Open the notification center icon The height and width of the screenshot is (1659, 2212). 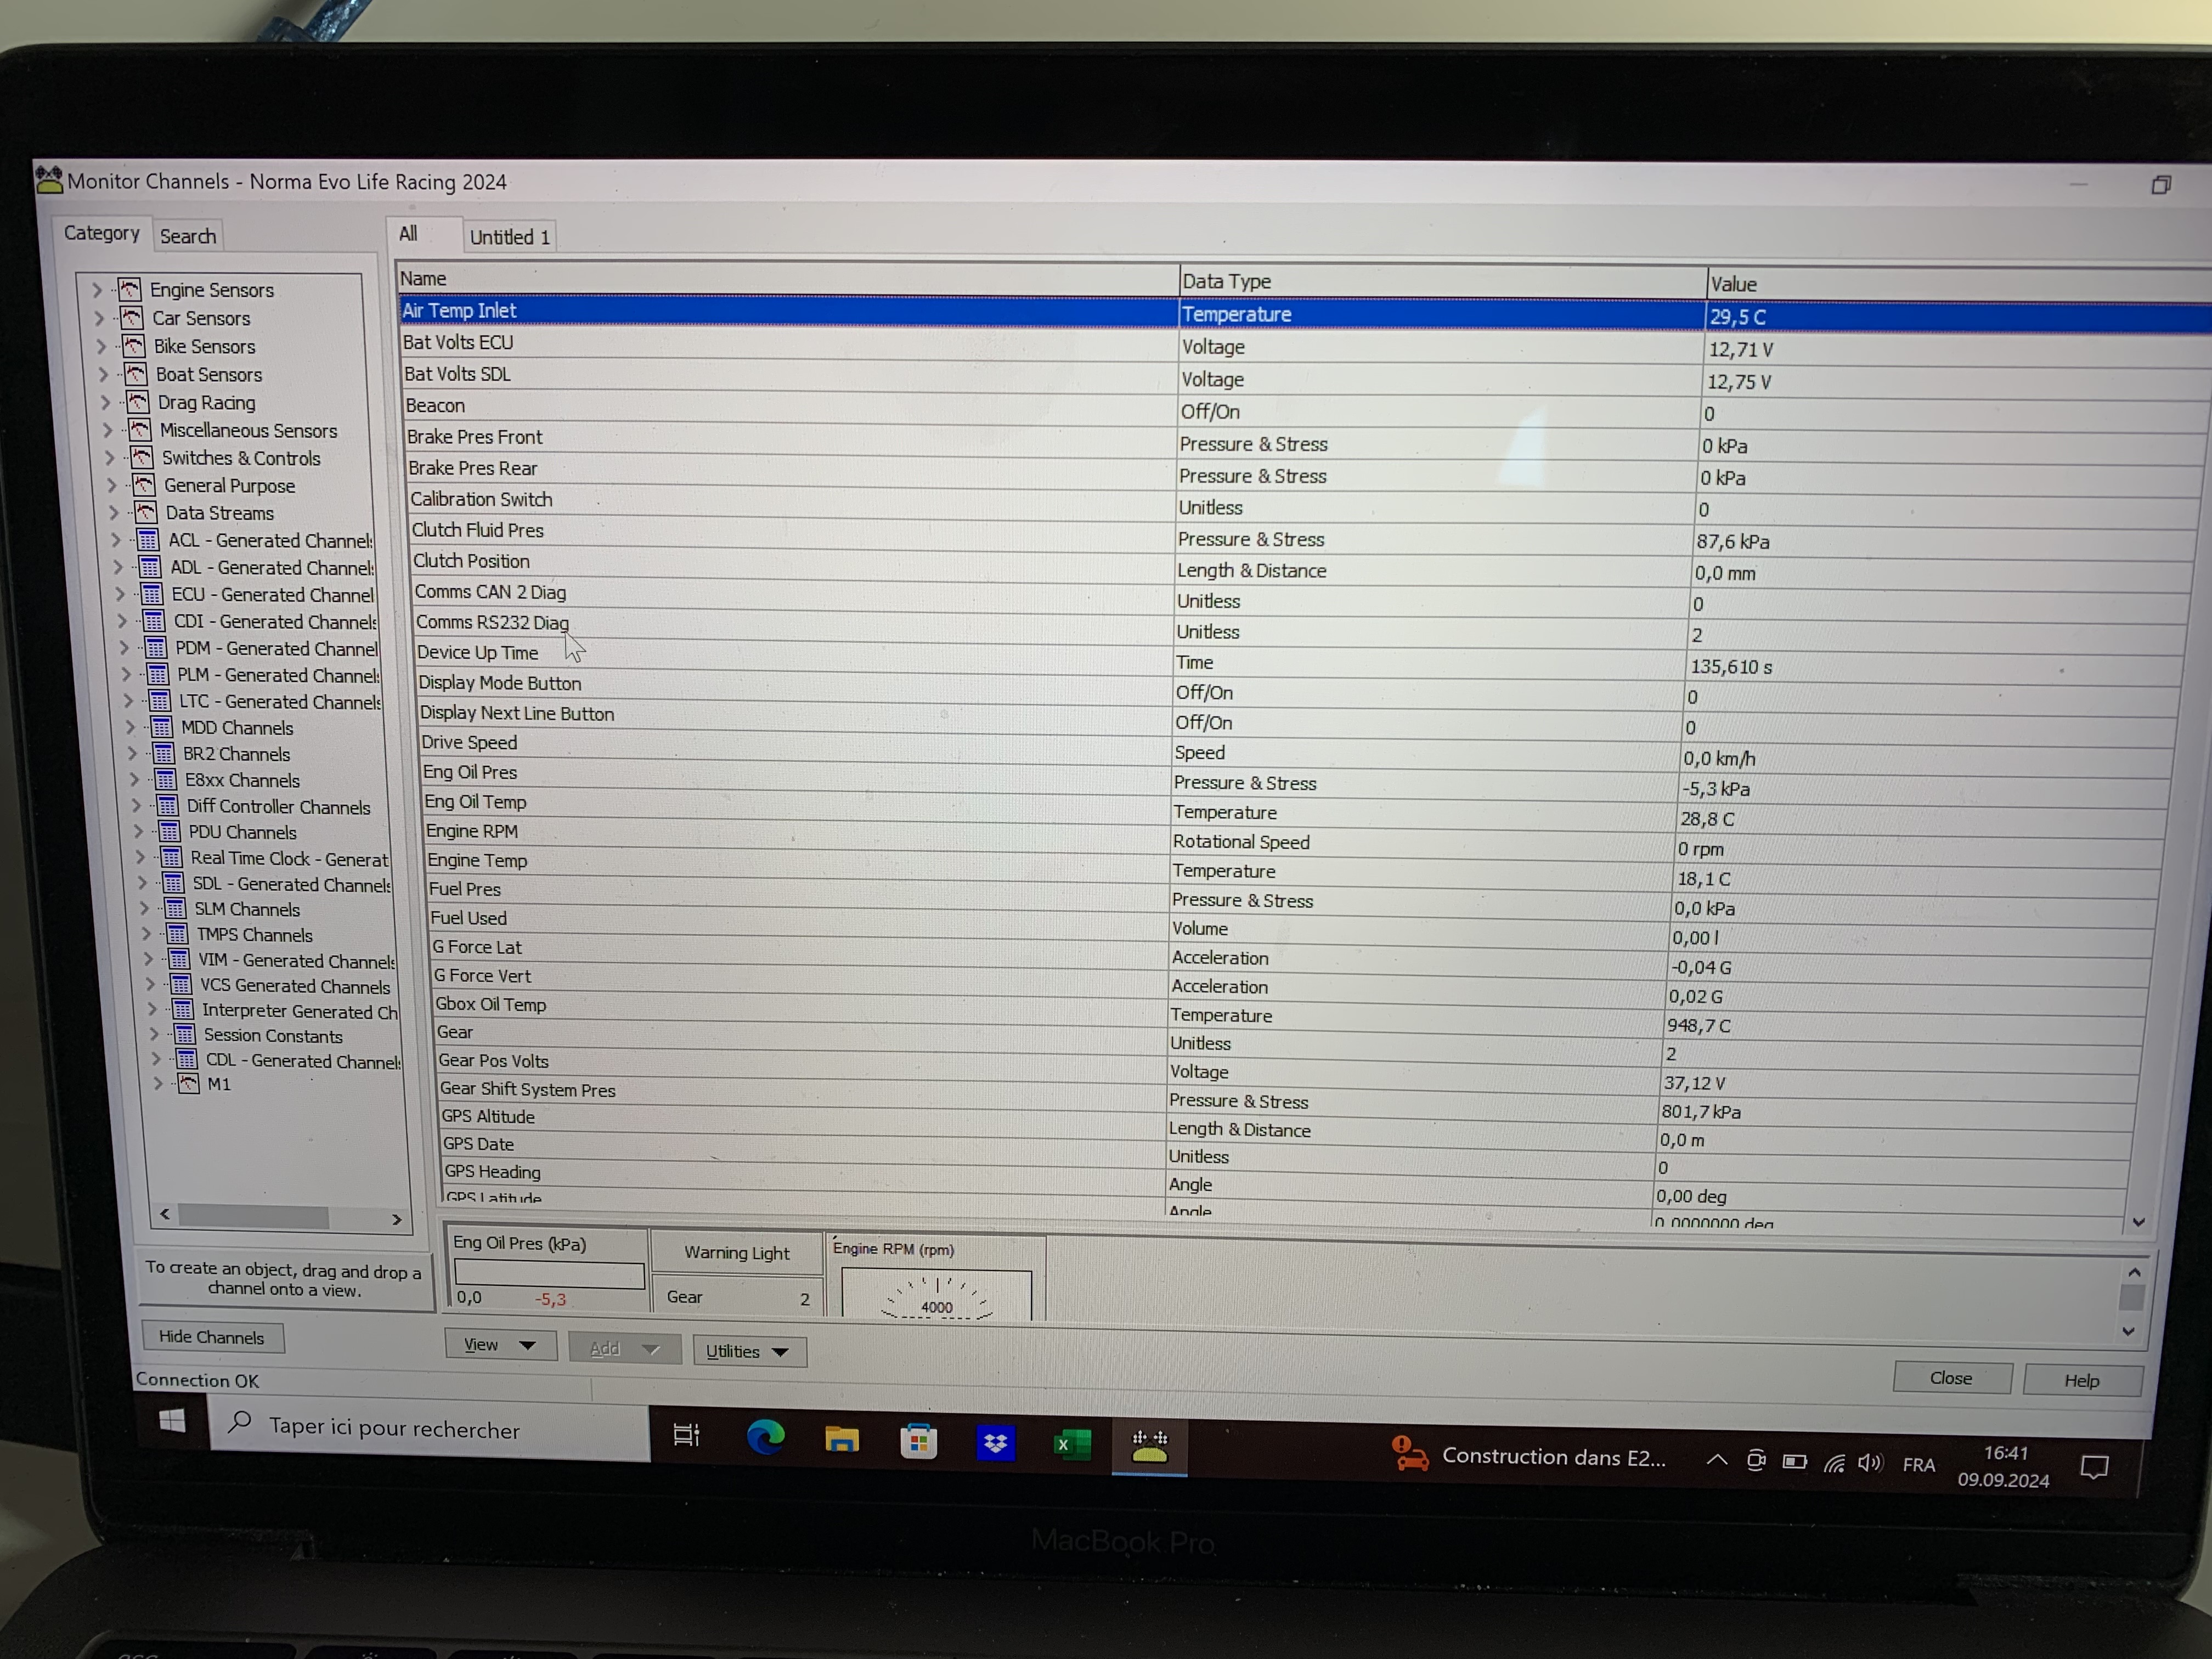click(x=2094, y=1467)
